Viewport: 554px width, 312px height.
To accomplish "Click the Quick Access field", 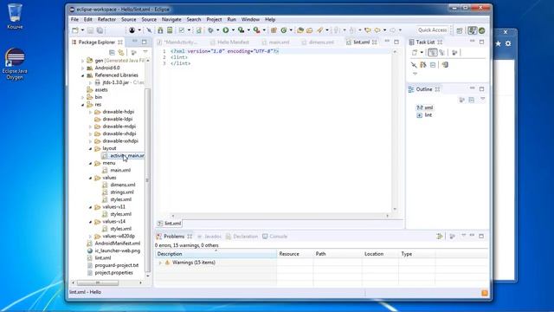I will [433, 30].
